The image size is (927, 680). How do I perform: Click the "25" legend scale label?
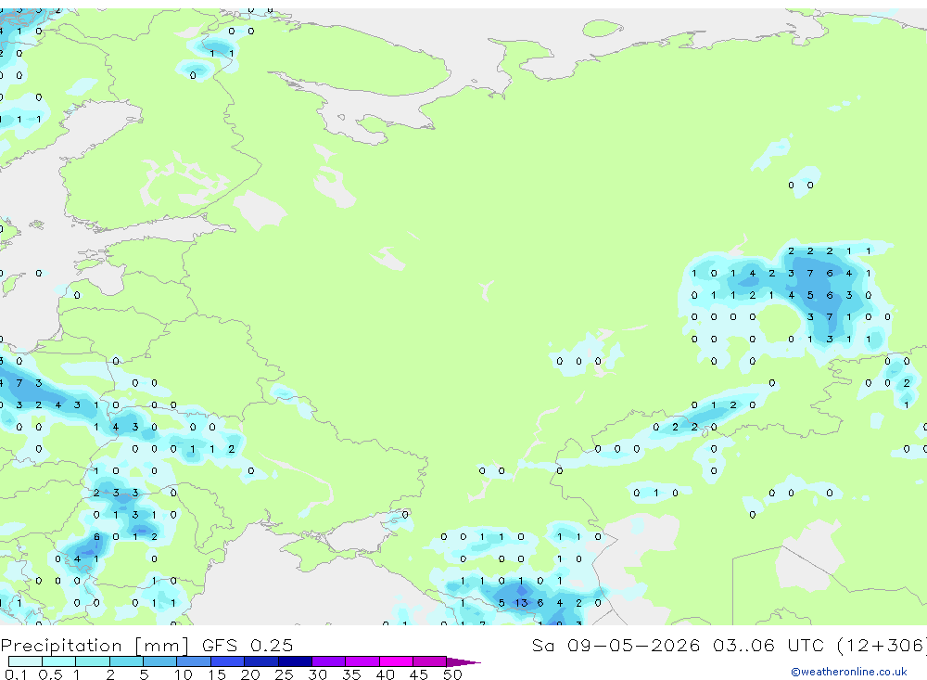(x=284, y=674)
